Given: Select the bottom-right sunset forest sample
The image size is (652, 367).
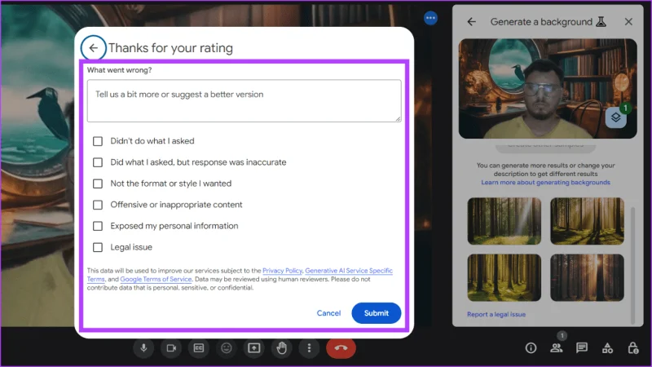Looking at the screenshot, I should click(x=587, y=277).
